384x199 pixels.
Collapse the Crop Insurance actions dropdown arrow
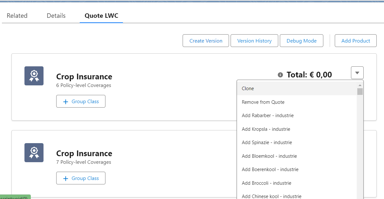point(357,73)
